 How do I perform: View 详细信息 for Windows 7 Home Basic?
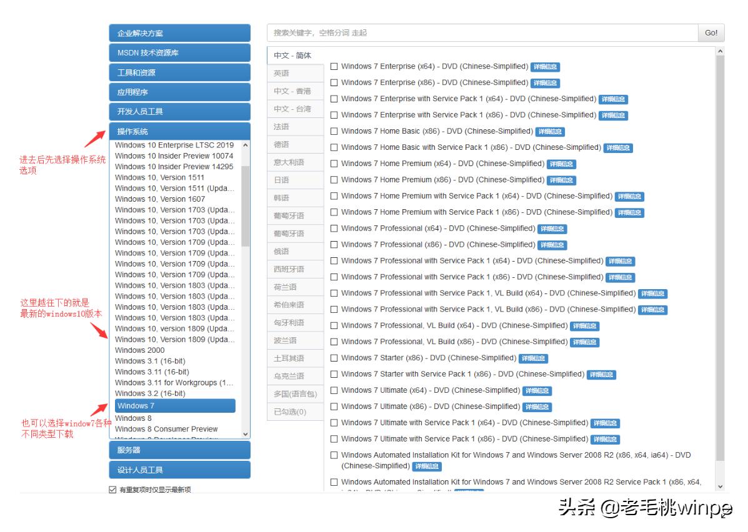(x=551, y=132)
